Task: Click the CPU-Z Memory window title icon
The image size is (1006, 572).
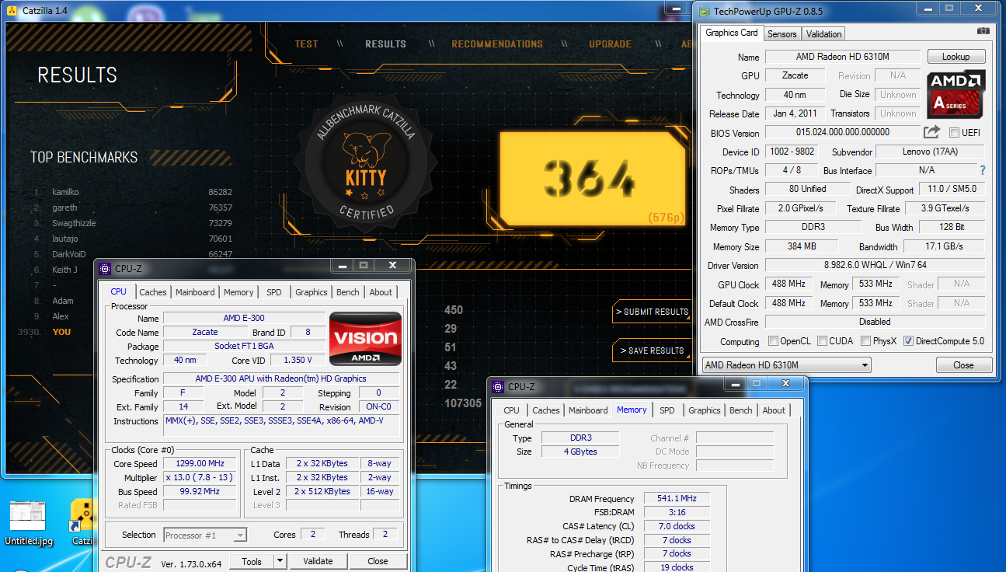Action: pos(498,386)
